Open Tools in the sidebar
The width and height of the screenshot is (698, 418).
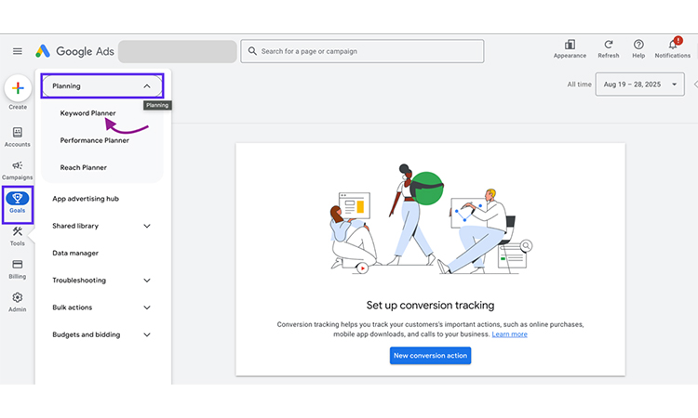coord(18,236)
